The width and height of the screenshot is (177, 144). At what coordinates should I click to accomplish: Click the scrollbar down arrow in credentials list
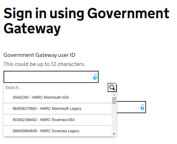pyautogui.click(x=114, y=134)
